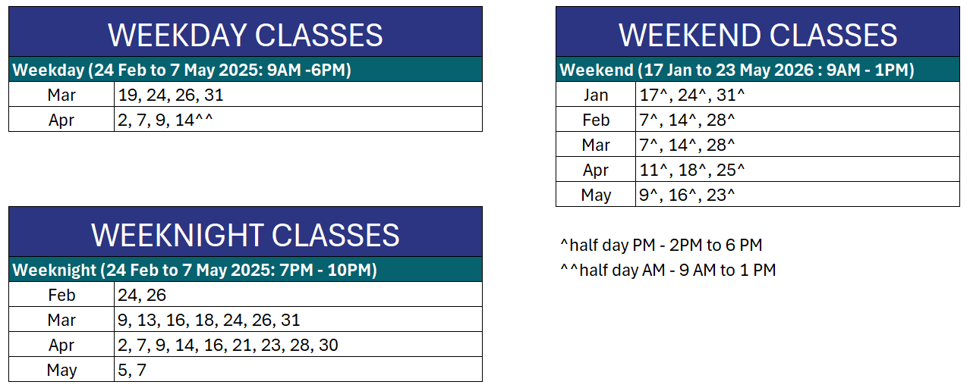Select the Weekday 9AM-6PM date range row
The width and height of the screenshot is (970, 388).
pyautogui.click(x=182, y=70)
